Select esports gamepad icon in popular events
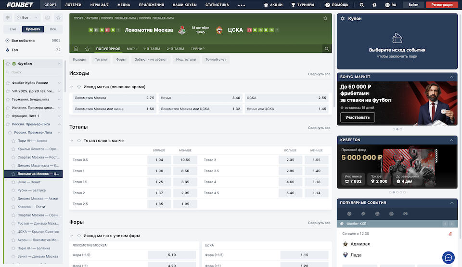 405,214
